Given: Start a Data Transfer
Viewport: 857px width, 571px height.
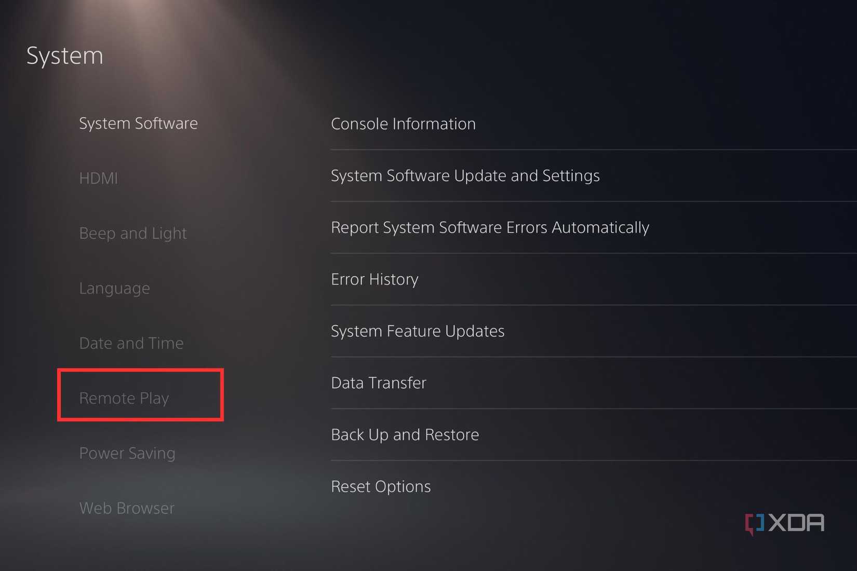Looking at the screenshot, I should pyautogui.click(x=378, y=383).
